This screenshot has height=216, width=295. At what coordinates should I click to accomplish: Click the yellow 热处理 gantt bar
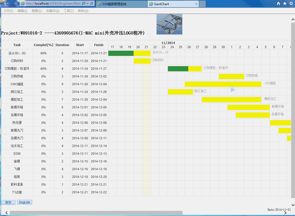tap(280, 123)
